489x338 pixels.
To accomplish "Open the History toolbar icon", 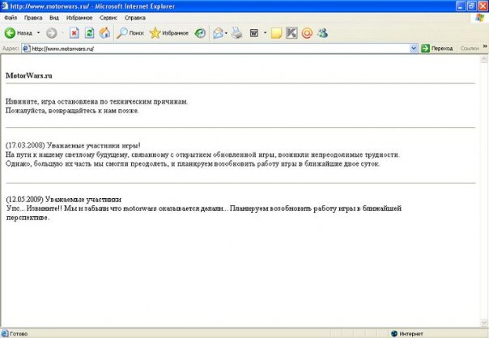I will (199, 33).
